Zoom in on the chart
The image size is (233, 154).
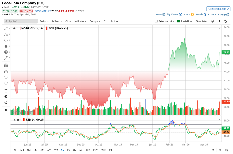click(6, 97)
